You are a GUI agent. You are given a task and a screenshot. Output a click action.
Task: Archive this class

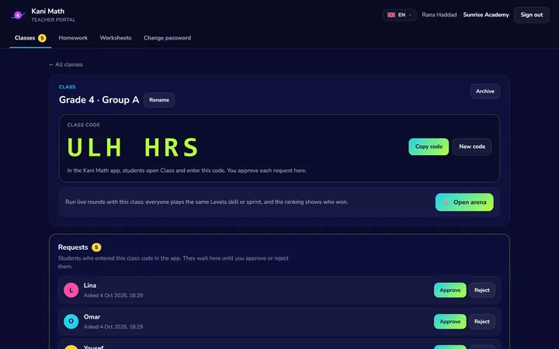(484, 92)
